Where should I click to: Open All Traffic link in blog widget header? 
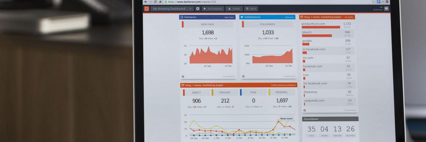pos(349,17)
